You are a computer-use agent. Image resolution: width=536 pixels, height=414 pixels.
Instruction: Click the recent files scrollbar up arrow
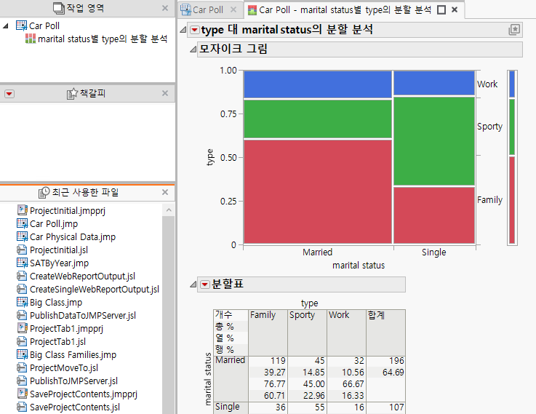169,210
